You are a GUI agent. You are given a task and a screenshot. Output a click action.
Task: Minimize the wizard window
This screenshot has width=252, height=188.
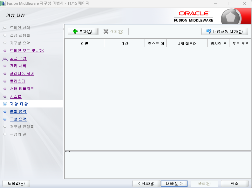pos(215,3)
